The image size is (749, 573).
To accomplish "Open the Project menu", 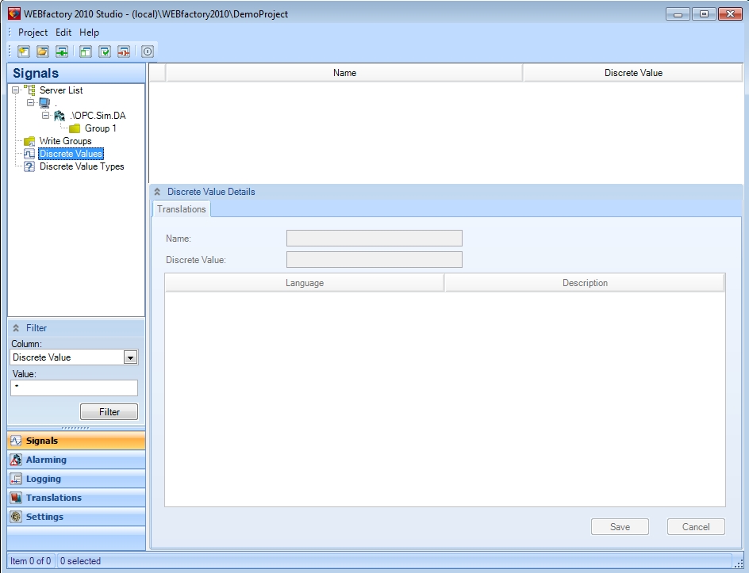I will tap(33, 32).
